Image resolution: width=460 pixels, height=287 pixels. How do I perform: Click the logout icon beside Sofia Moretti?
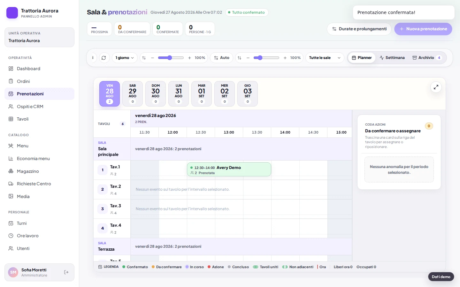pyautogui.click(x=66, y=272)
